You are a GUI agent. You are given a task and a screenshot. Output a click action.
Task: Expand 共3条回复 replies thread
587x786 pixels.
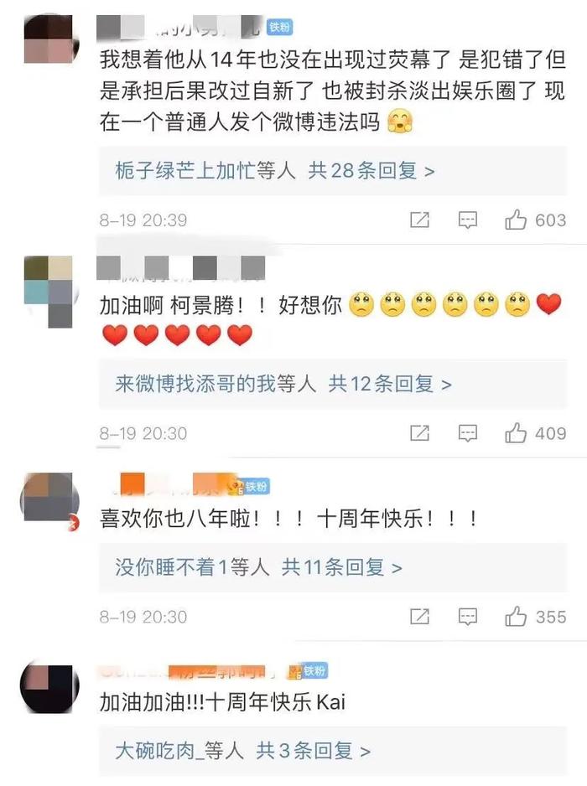[x=313, y=752]
